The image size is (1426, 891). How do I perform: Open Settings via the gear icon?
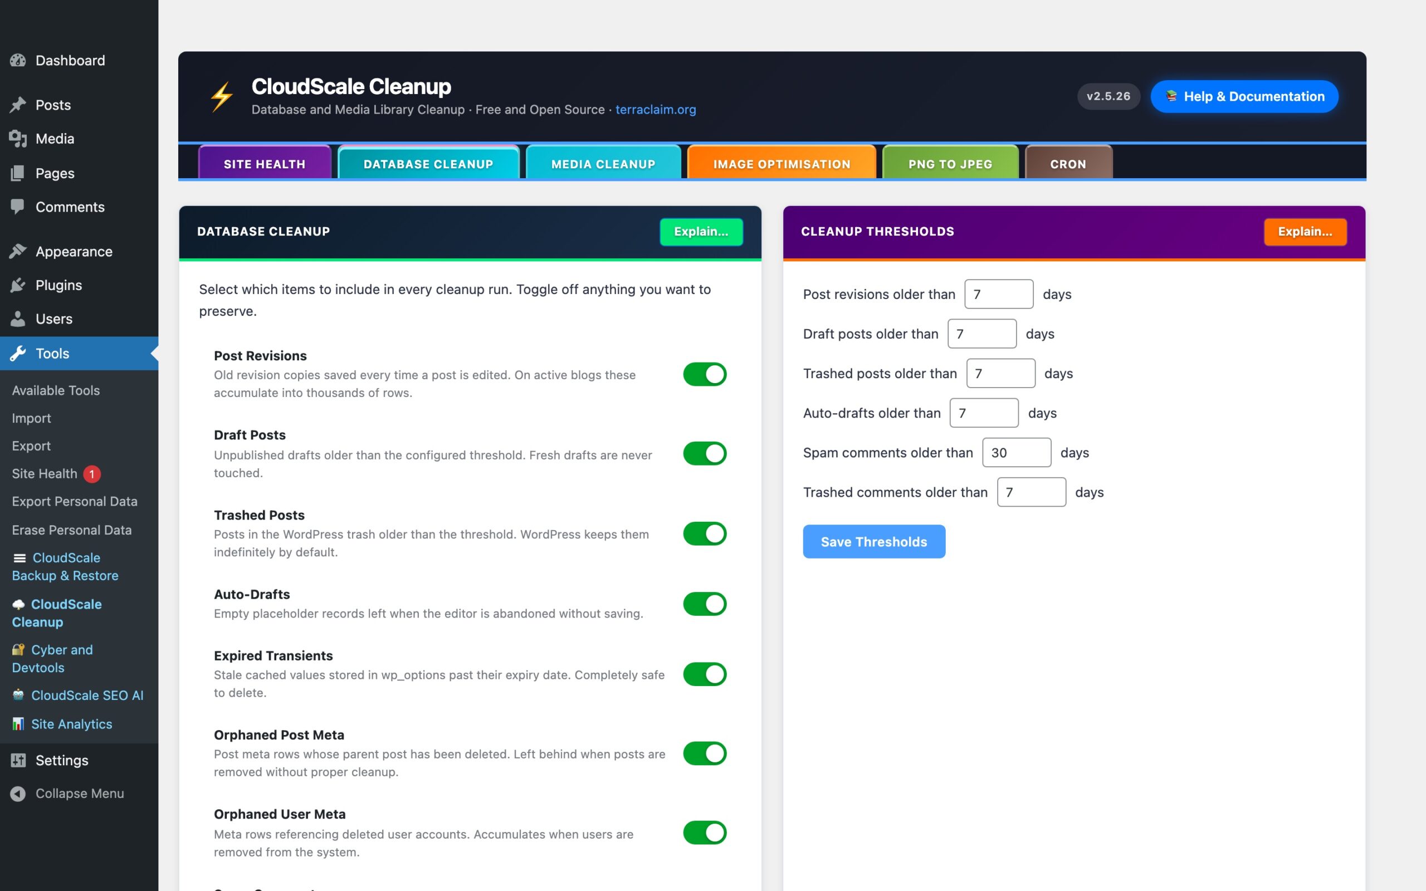18,760
